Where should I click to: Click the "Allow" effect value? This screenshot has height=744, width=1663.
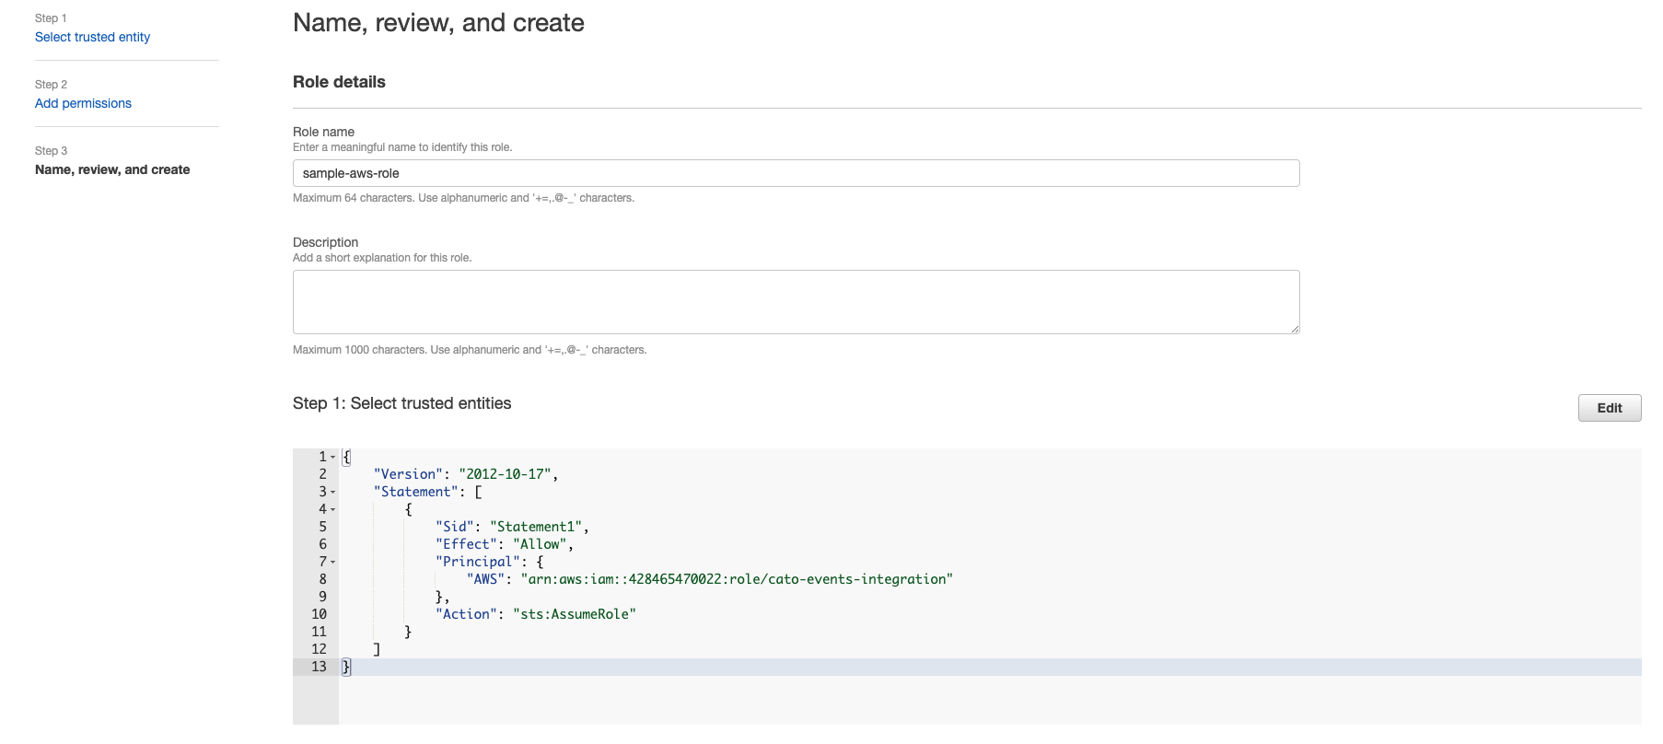[x=540, y=544]
